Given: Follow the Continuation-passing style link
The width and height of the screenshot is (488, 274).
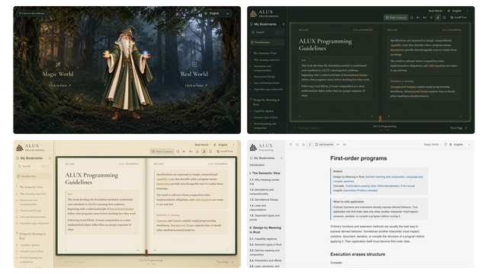Looking at the screenshot, I should point(361,186).
